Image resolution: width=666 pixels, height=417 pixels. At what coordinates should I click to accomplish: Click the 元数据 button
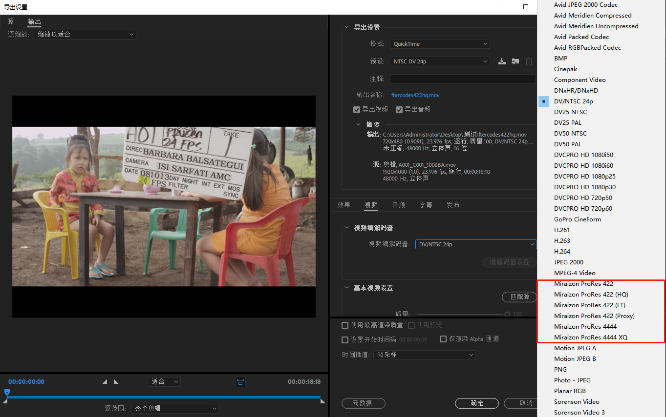(x=363, y=403)
